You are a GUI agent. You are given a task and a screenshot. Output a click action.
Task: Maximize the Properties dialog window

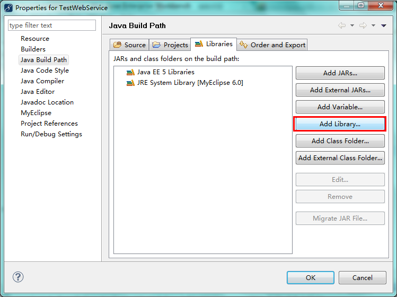[x=361, y=5]
